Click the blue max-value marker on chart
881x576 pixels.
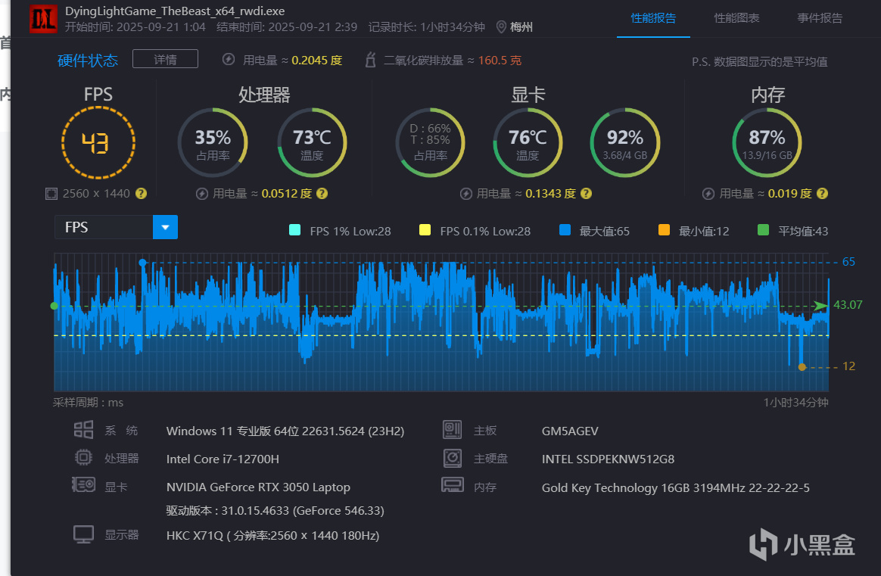pos(143,263)
